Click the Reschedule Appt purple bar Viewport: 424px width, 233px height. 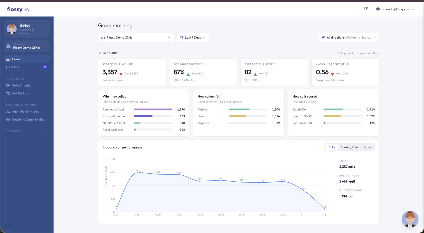(x=153, y=109)
